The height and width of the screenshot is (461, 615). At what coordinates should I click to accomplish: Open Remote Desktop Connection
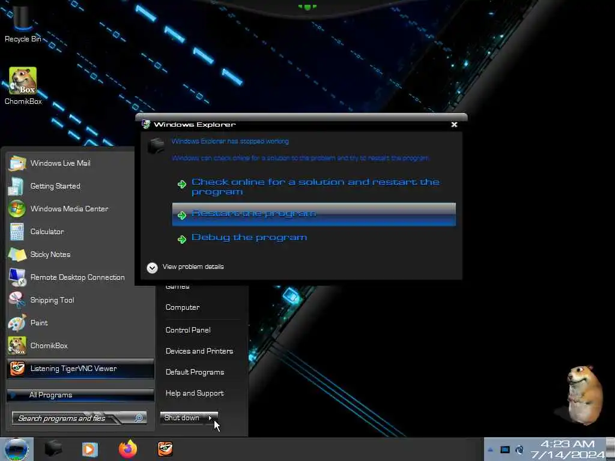[x=80, y=277]
